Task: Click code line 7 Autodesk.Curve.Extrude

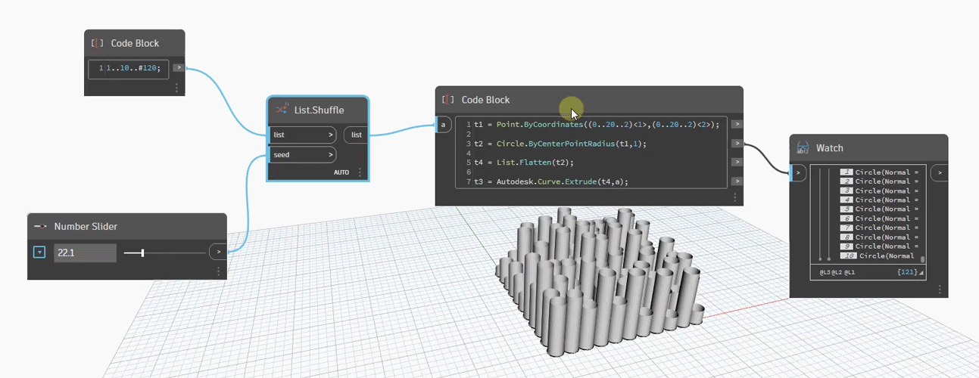Action: (551, 181)
